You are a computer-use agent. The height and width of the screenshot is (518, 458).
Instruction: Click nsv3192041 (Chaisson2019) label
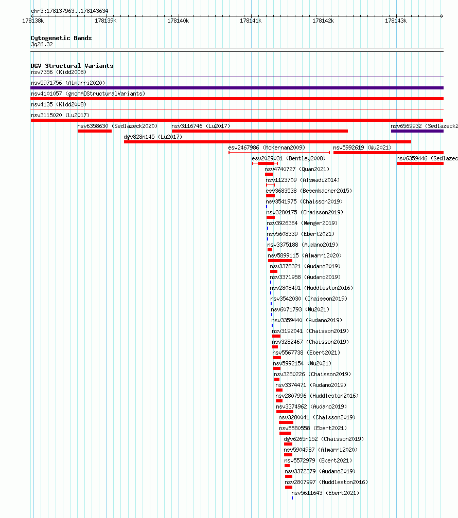click(310, 331)
